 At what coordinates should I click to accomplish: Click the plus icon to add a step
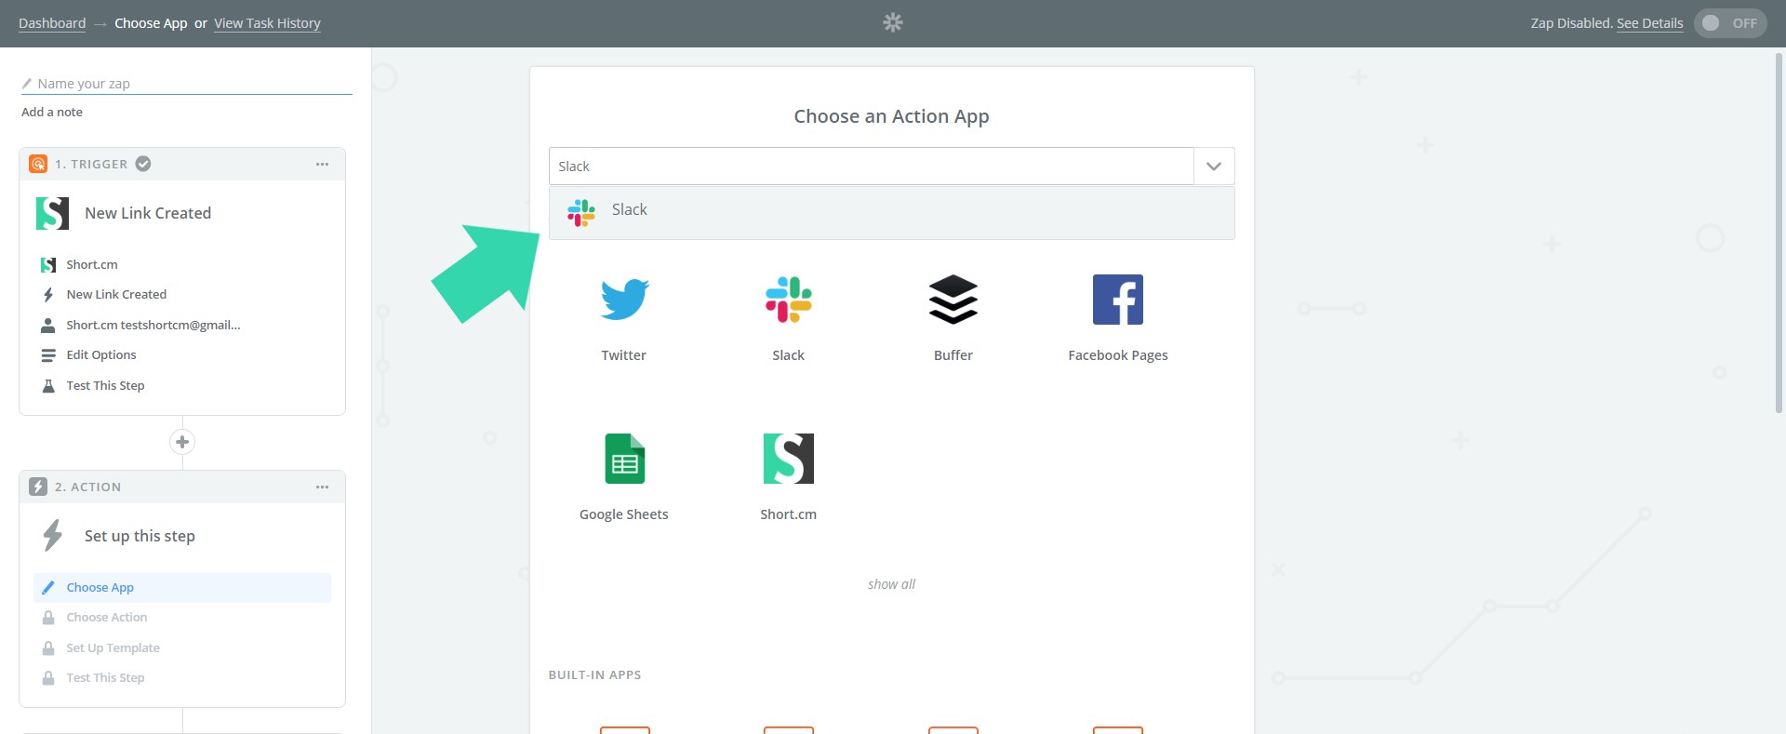pos(182,442)
